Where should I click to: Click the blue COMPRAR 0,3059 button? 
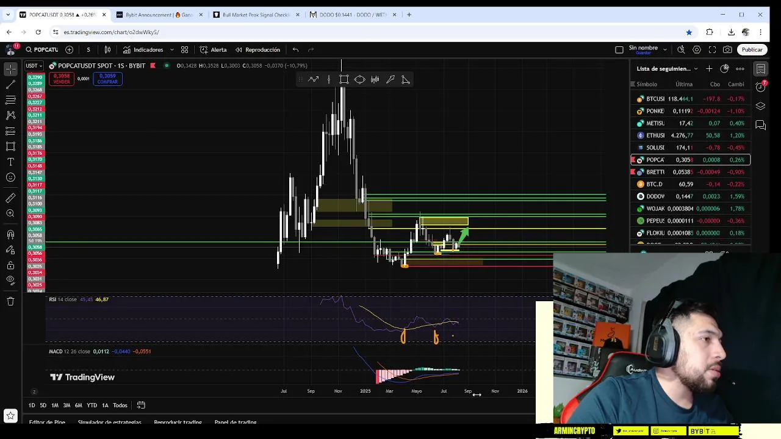[107, 79]
